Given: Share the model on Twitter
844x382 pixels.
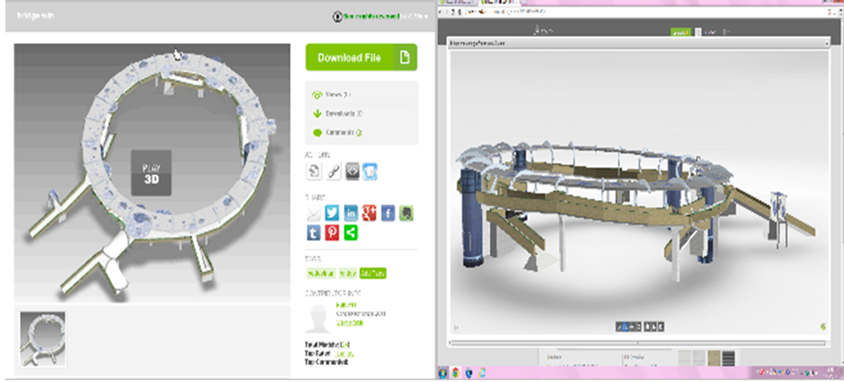Looking at the screenshot, I should click(332, 213).
